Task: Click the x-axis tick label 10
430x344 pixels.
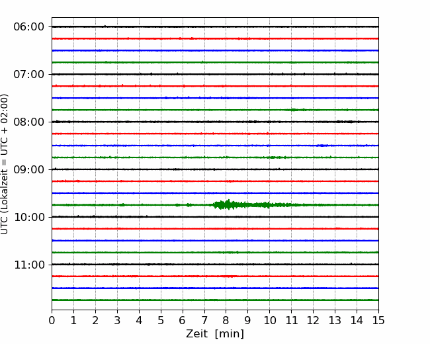Action: (269, 320)
